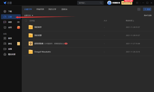Switch to the 回收站 tab
Viewport: 154px width, 92px height.
coord(64,9)
